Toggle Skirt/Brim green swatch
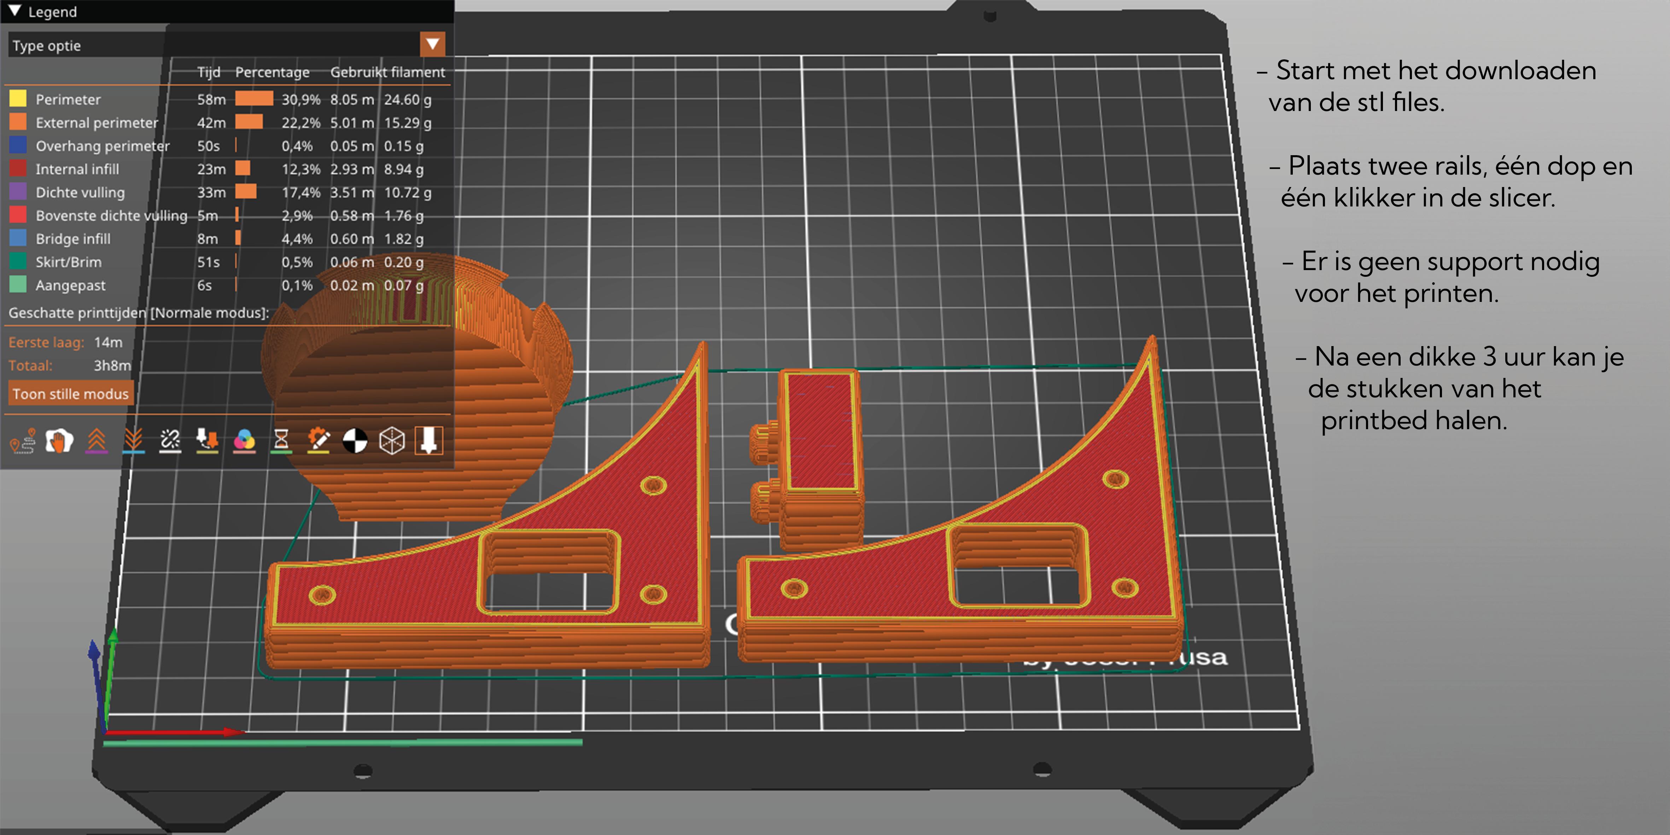Viewport: 1670px width, 835px height. pyautogui.click(x=18, y=261)
